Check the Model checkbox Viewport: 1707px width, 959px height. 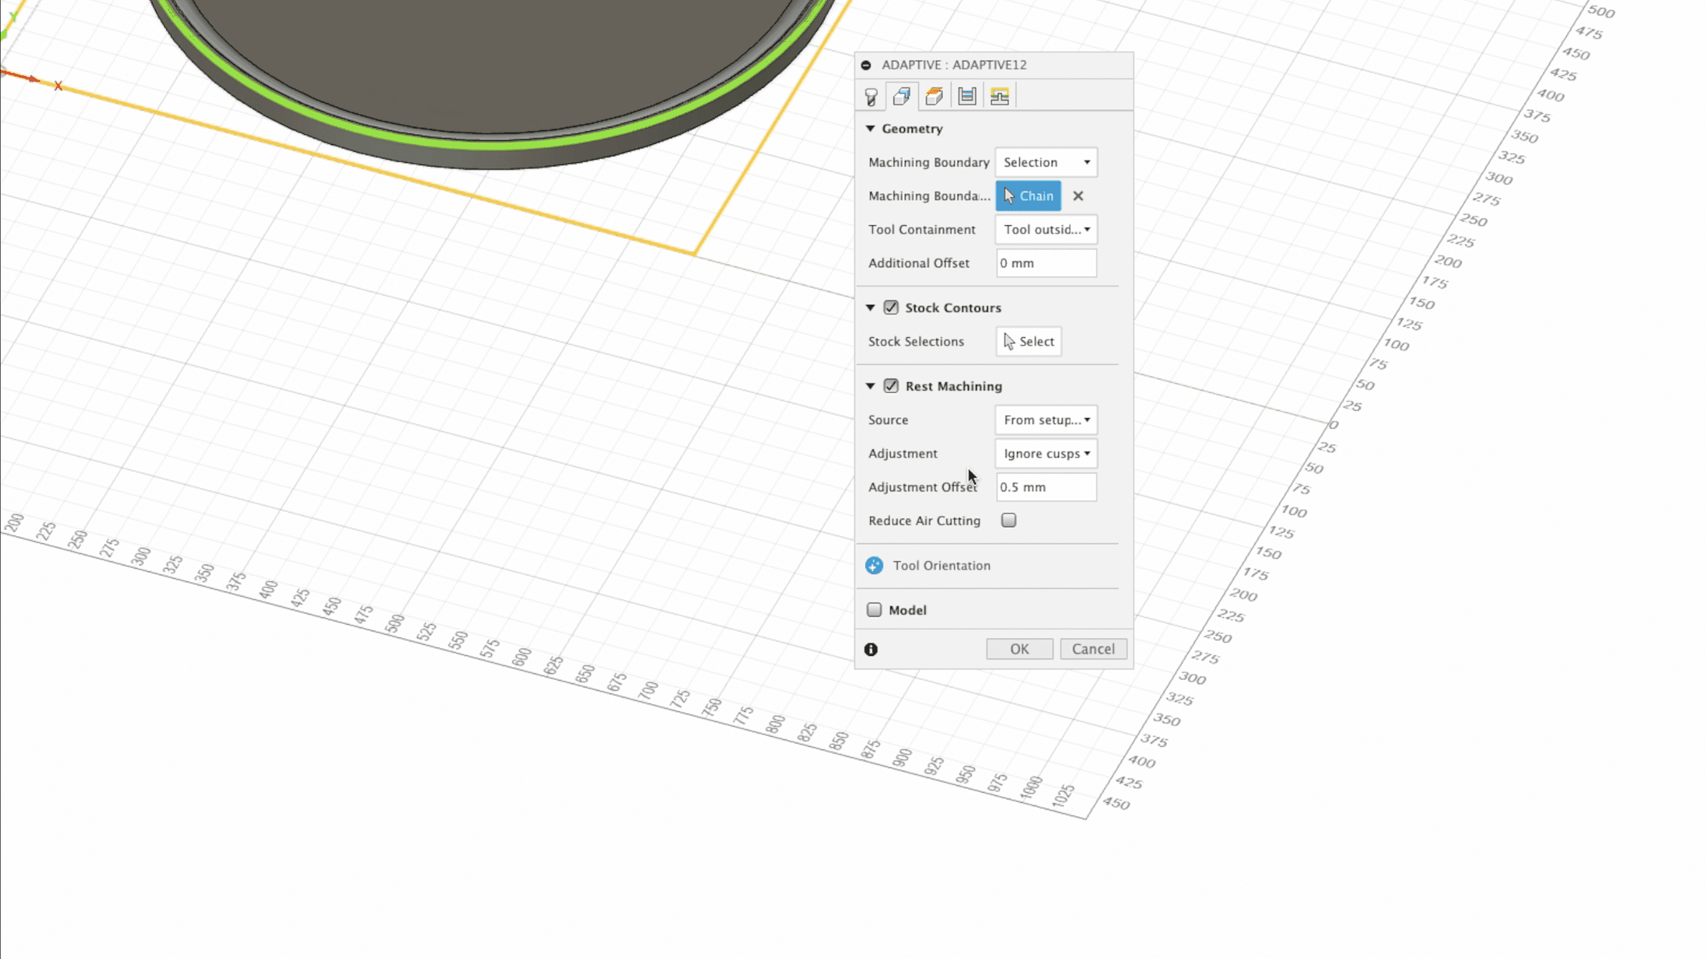(x=874, y=609)
